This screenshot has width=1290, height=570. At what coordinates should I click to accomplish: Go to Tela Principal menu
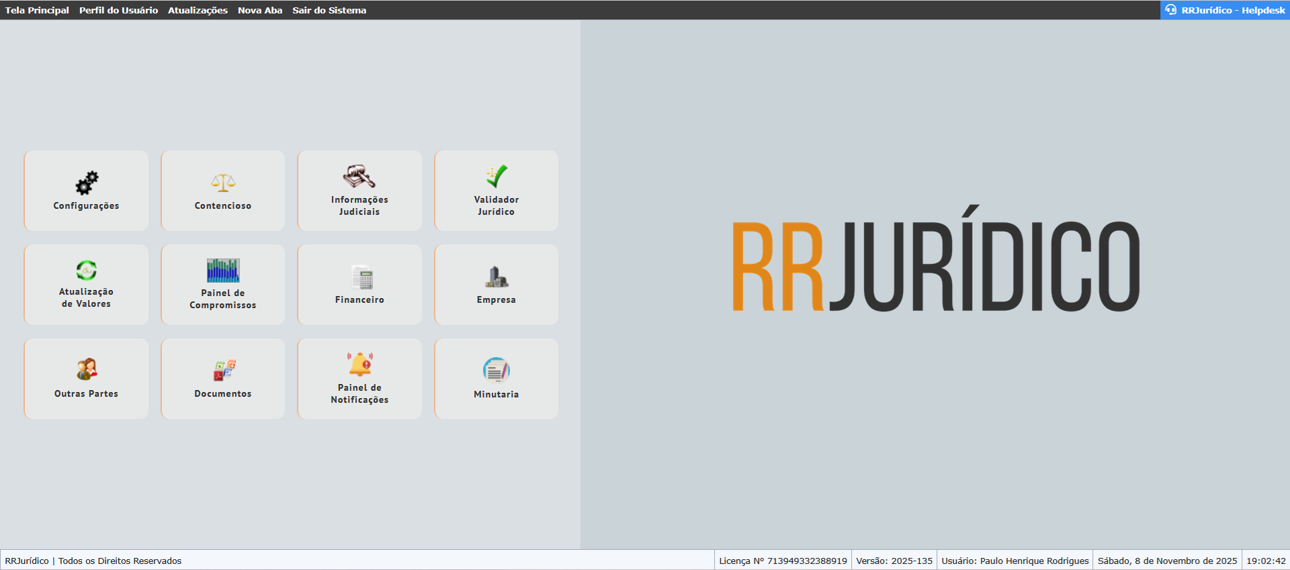pyautogui.click(x=37, y=10)
